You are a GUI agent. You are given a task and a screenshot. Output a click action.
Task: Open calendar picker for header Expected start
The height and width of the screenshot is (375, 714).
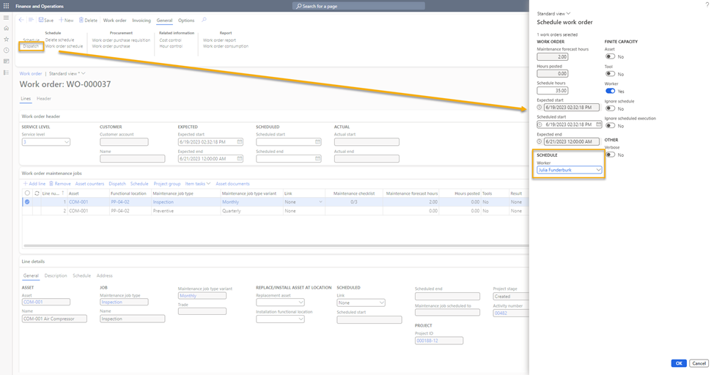coord(240,142)
